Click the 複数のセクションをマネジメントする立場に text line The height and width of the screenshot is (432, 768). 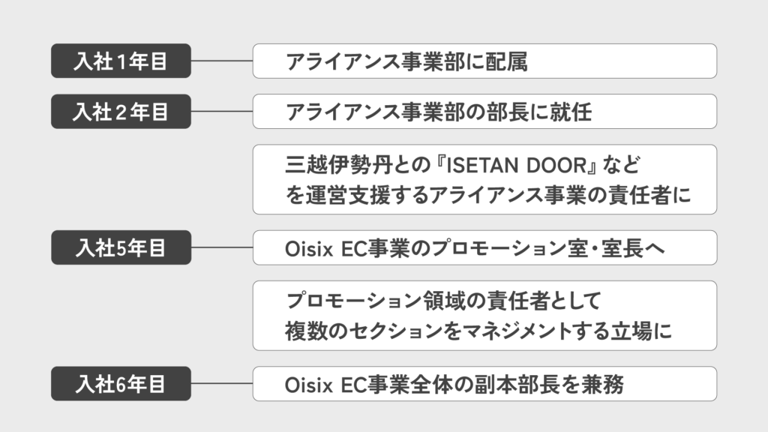478,331
